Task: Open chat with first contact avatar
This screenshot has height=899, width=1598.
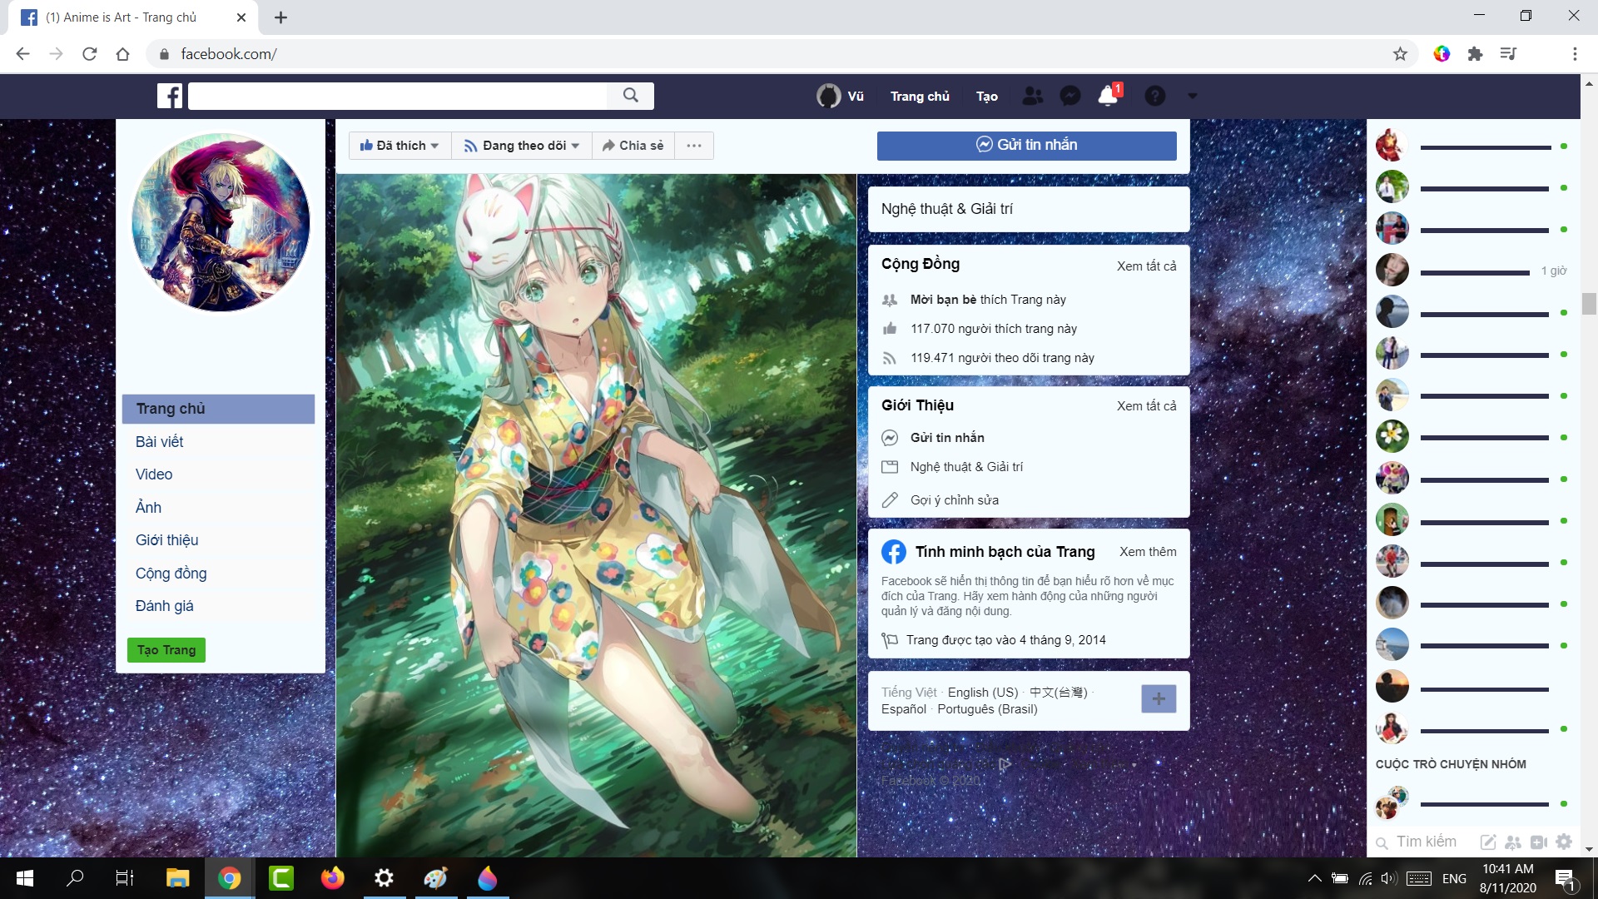Action: tap(1392, 146)
